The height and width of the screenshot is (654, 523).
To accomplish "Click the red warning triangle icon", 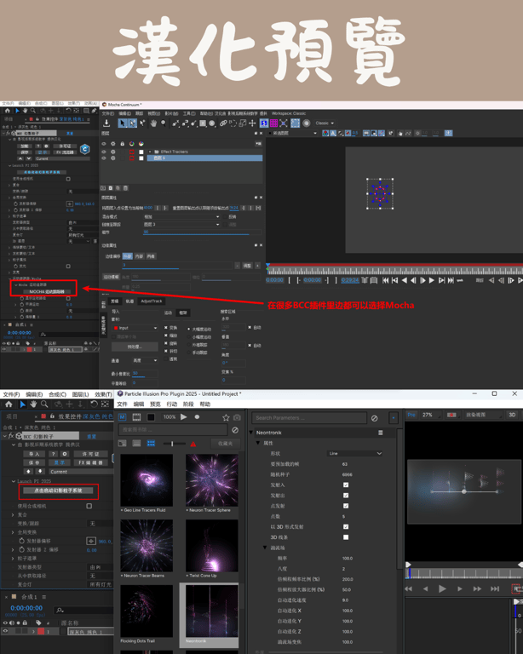I will point(193,444).
